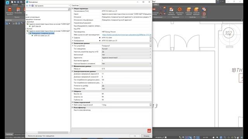Viewport: 248px width, 139px height.
Task: Select ИПР 513-3АМ исп. 01 tree item
Action: point(42,36)
